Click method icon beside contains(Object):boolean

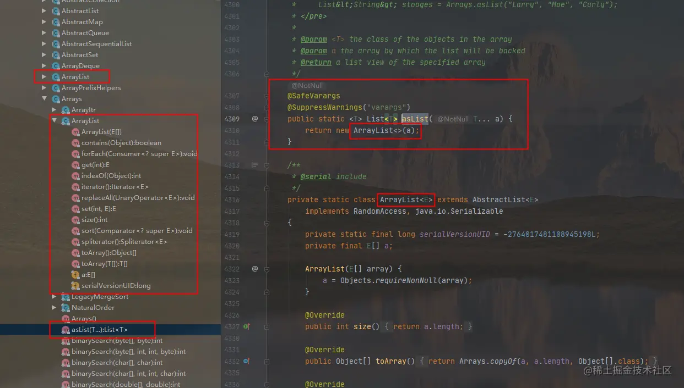pos(75,143)
